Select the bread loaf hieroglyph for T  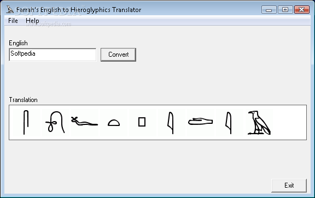point(114,123)
